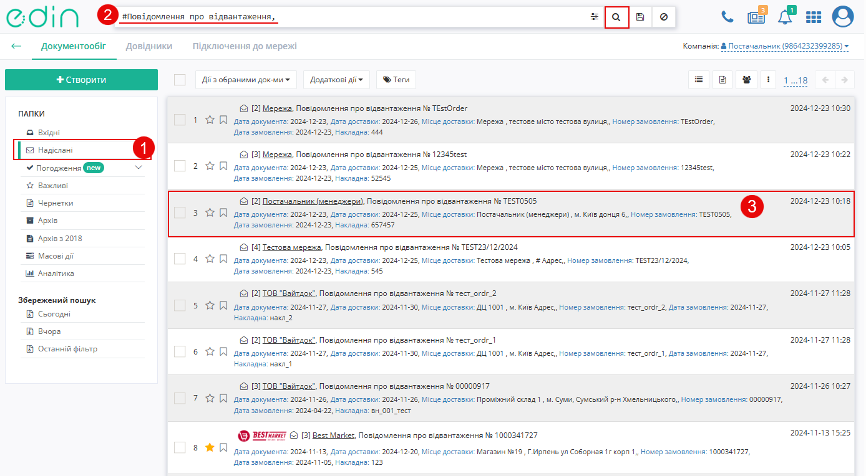The image size is (866, 476).
Task: Open the phone support icon
Action: (727, 17)
